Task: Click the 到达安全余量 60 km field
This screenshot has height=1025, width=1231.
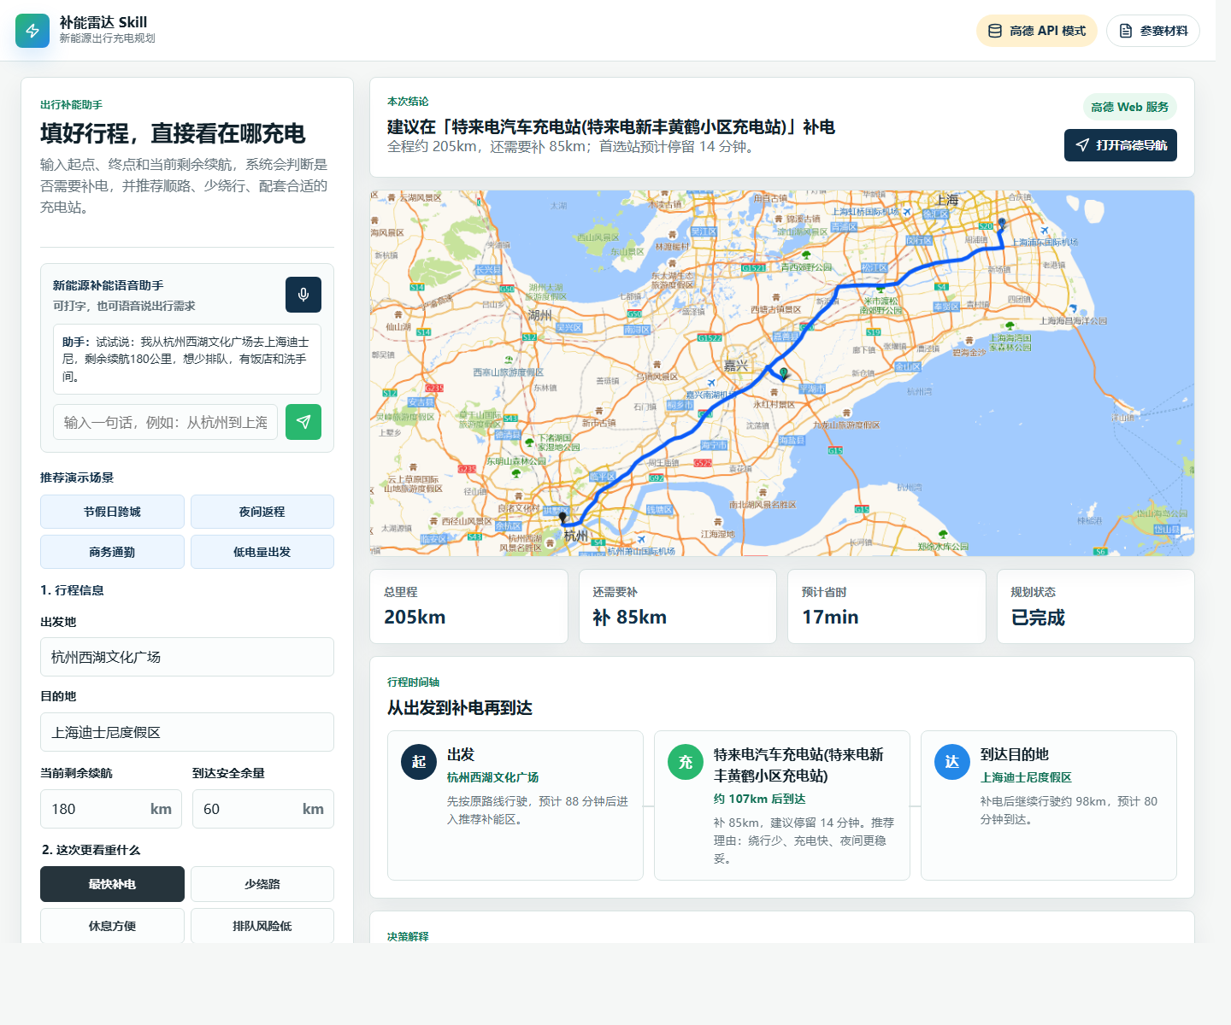Action: point(263,809)
